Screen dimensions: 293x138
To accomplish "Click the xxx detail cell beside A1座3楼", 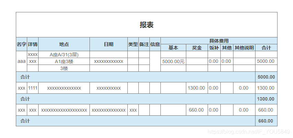I will coord(33,61).
